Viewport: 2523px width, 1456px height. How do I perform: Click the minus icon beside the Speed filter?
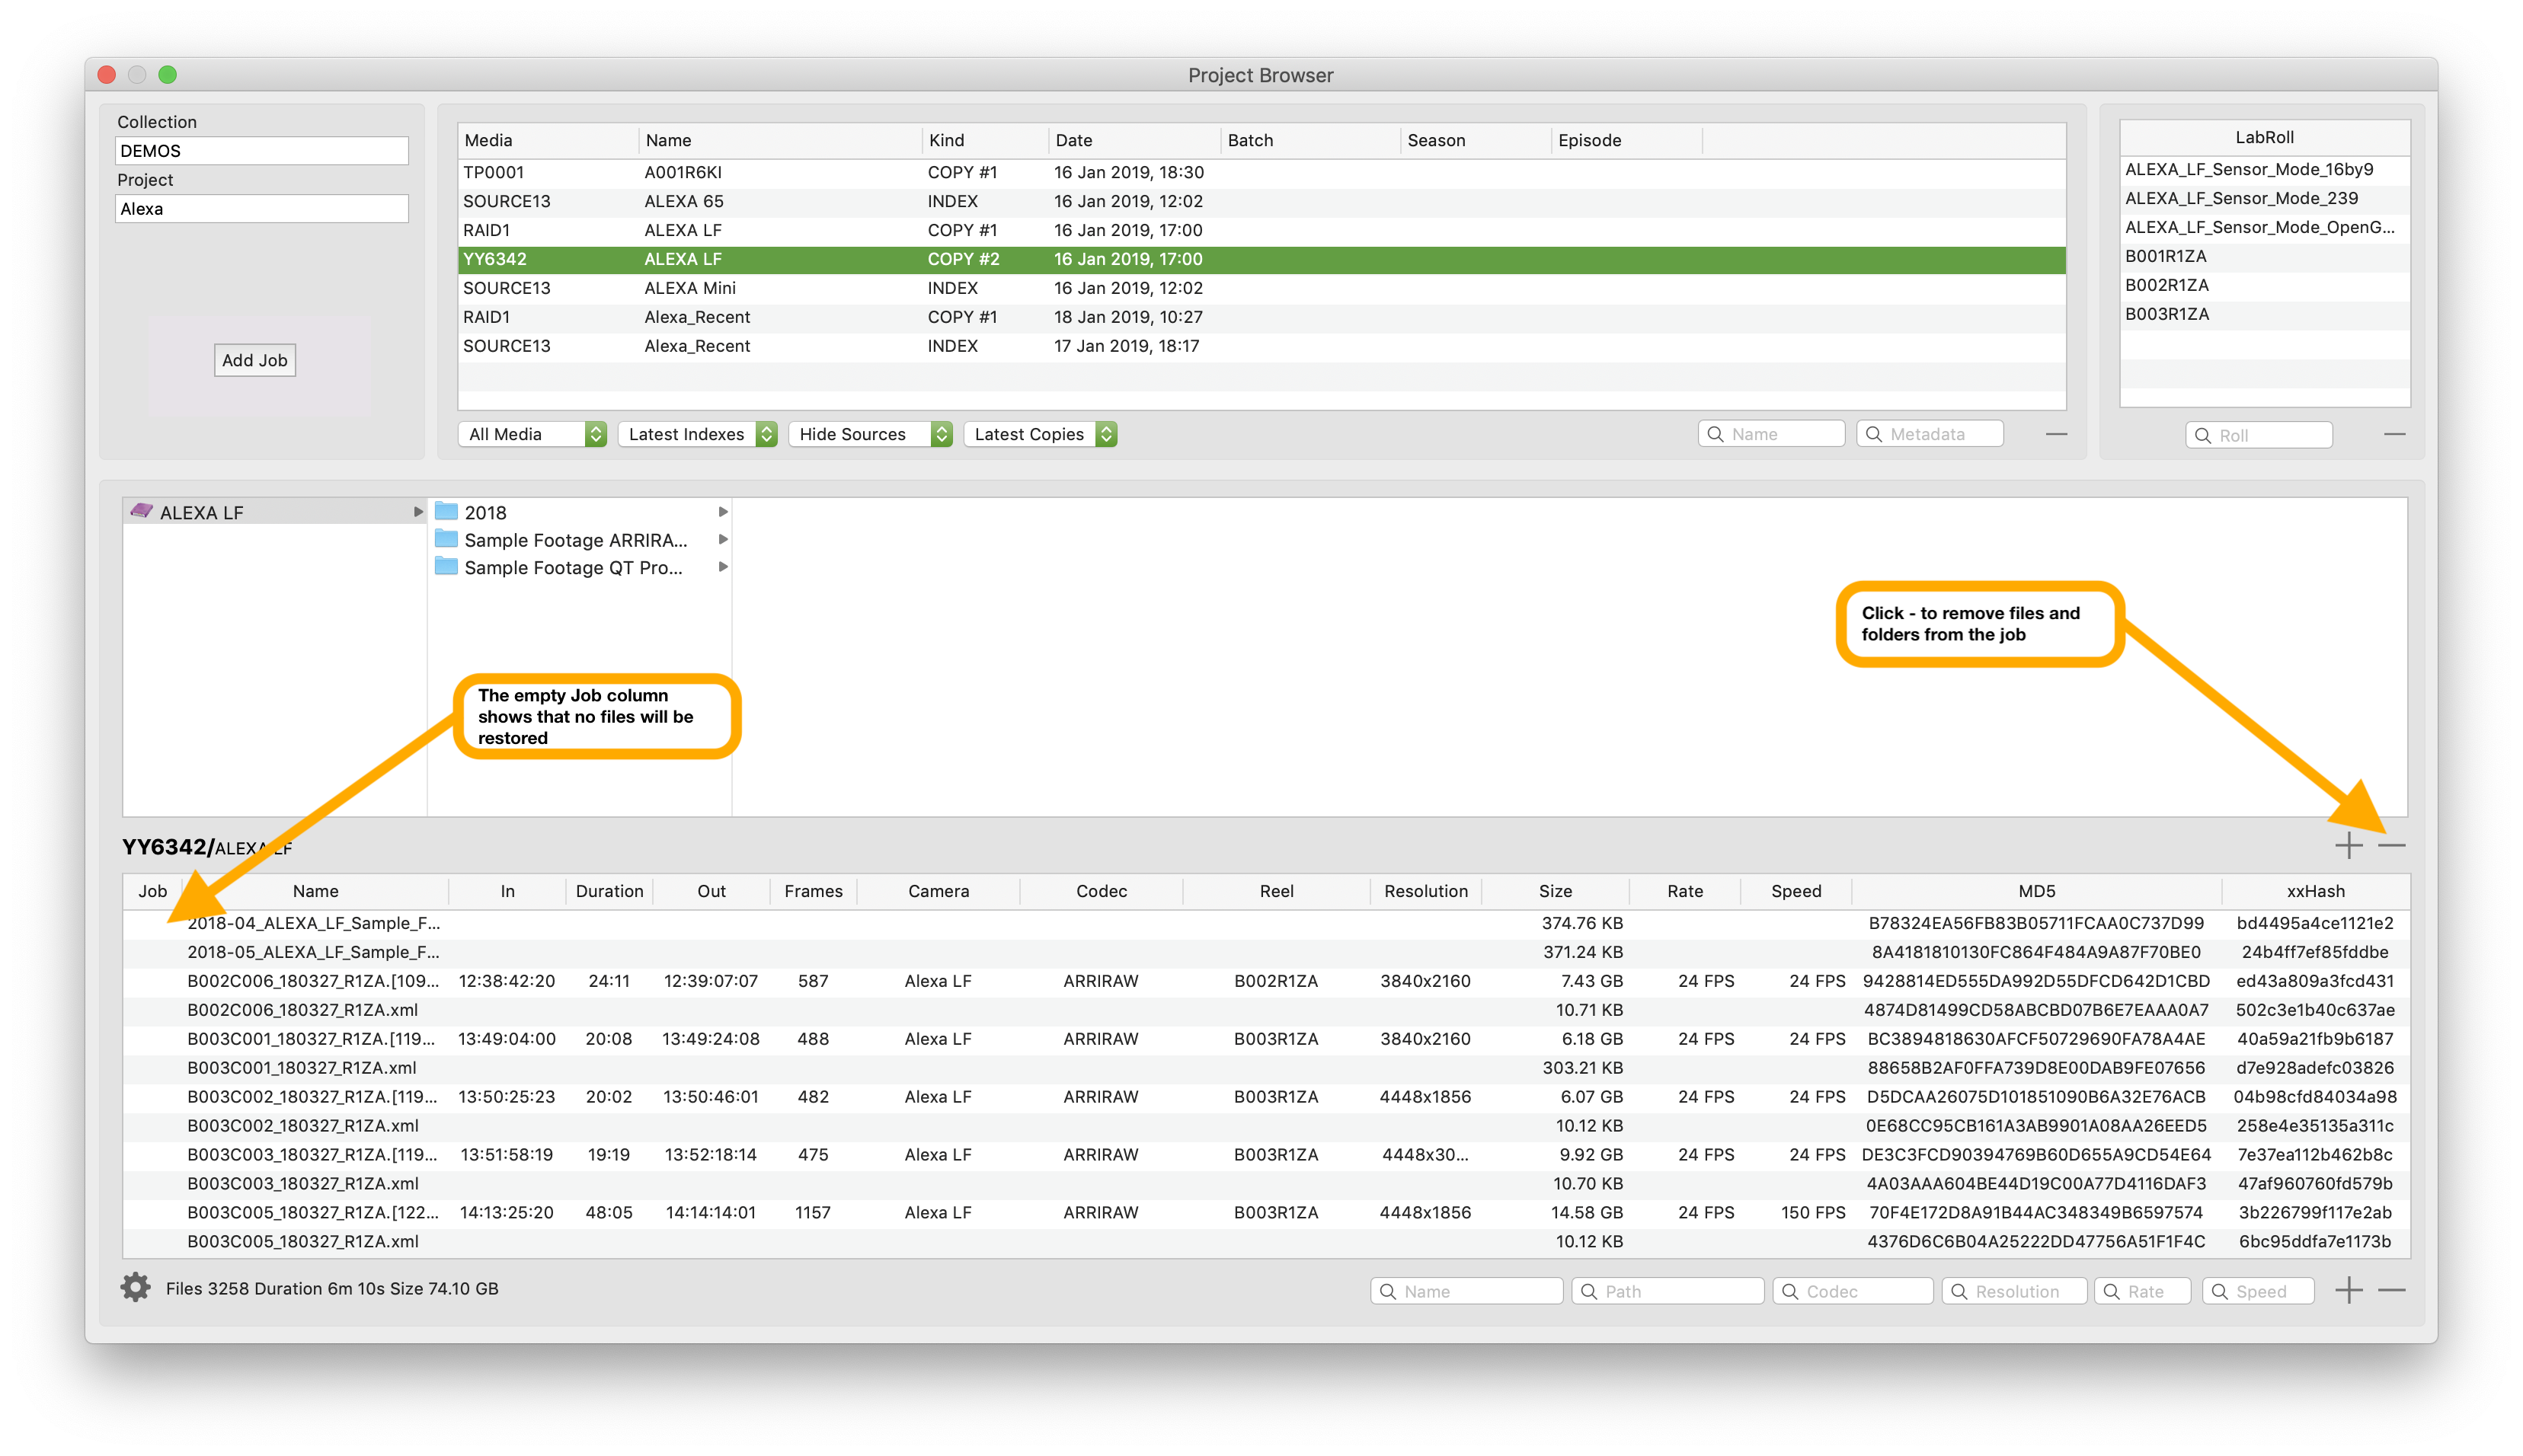[x=2392, y=1290]
